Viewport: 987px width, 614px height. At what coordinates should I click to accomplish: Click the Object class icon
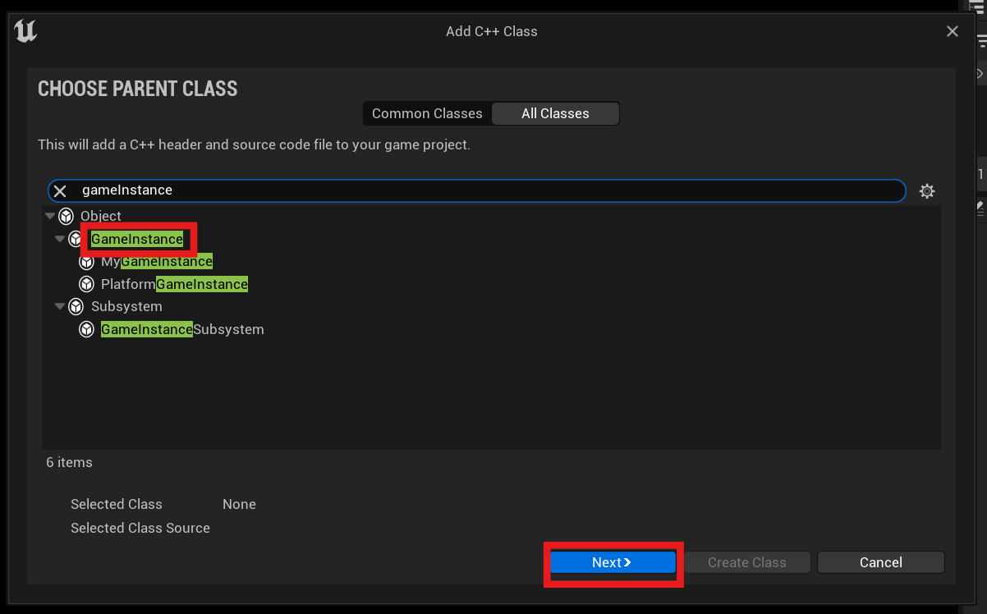click(67, 217)
